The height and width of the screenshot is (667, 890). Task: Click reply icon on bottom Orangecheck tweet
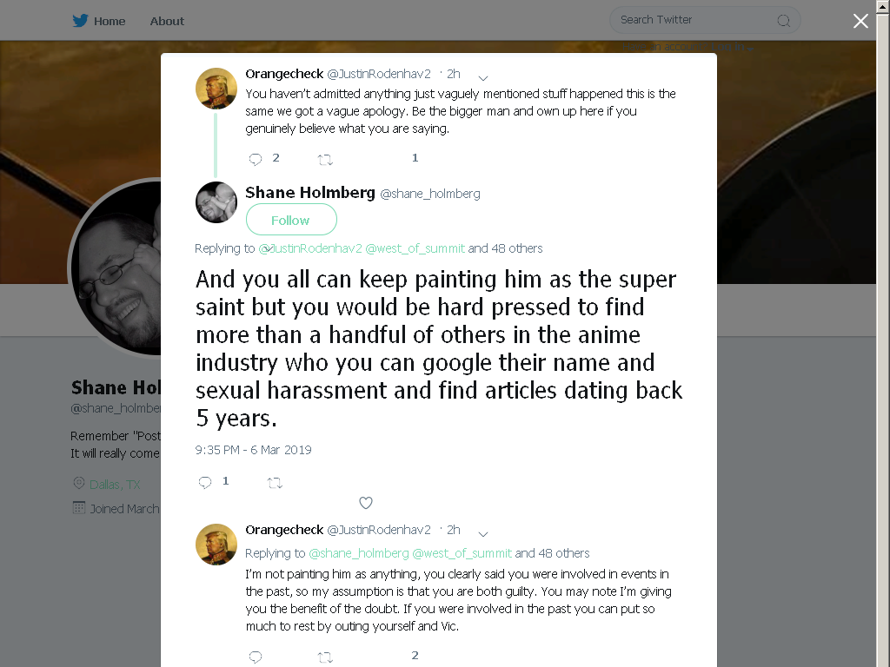point(256,657)
